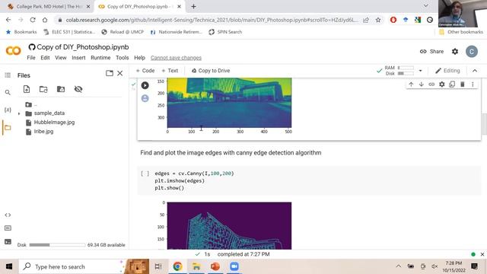The image size is (487, 274).
Task: Mirror cell in tab icon
Action: [452, 84]
